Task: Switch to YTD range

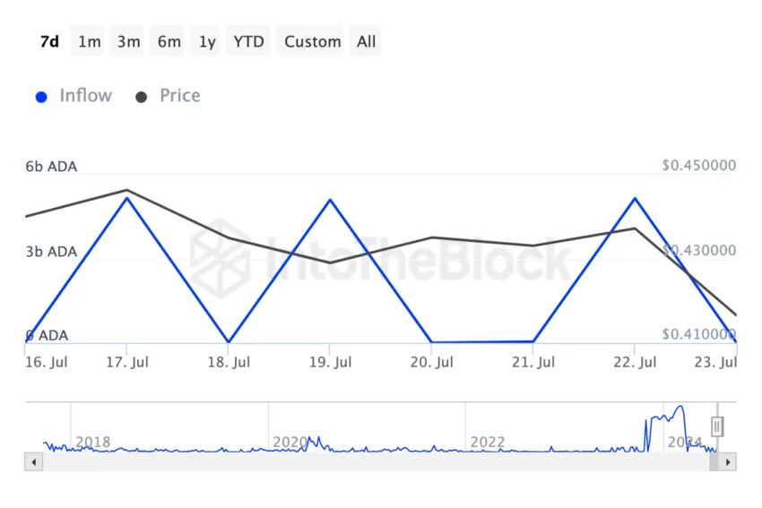Action: (x=248, y=42)
